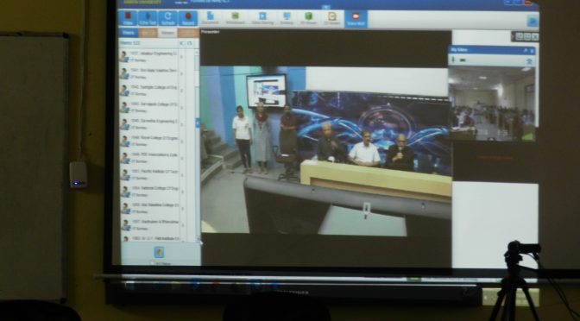Click the Video button in the toolbar
Viewport: 580px width, 321px height.
pos(128,18)
